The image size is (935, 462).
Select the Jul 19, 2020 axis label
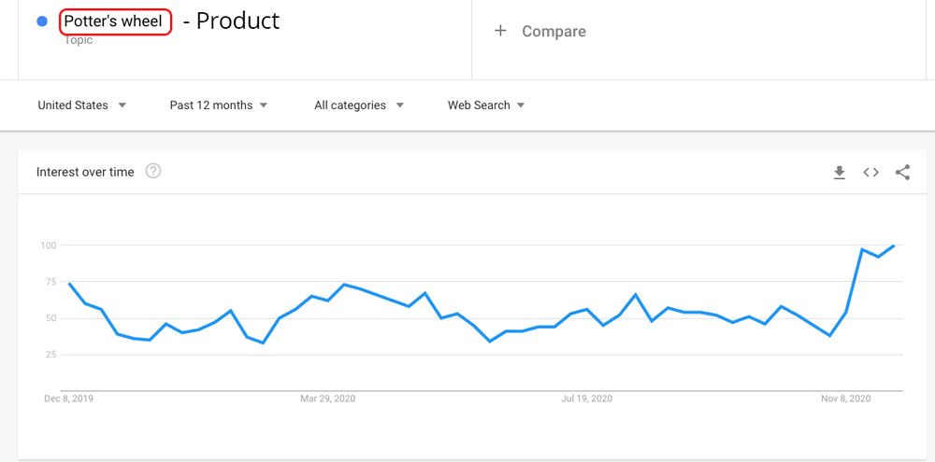point(587,399)
